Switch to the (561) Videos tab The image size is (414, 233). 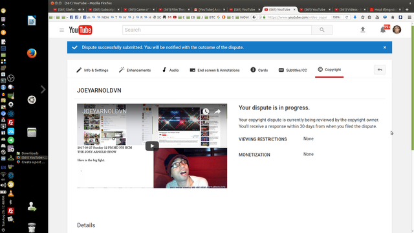pyautogui.click(x=350, y=10)
